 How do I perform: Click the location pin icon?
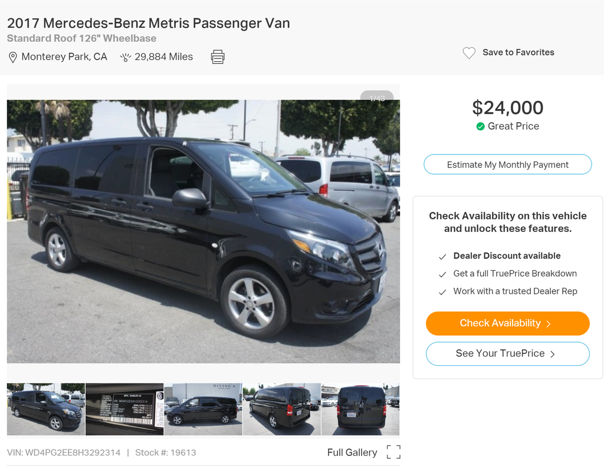[12, 57]
